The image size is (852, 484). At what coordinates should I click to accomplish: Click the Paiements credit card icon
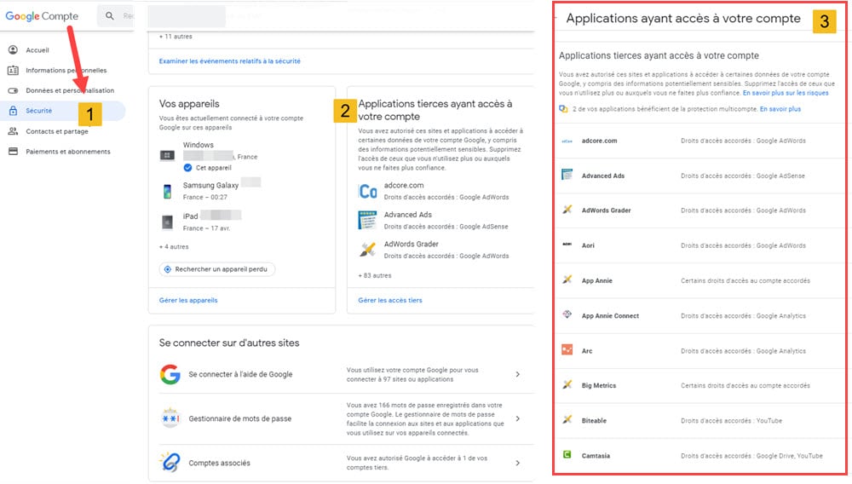(x=13, y=151)
